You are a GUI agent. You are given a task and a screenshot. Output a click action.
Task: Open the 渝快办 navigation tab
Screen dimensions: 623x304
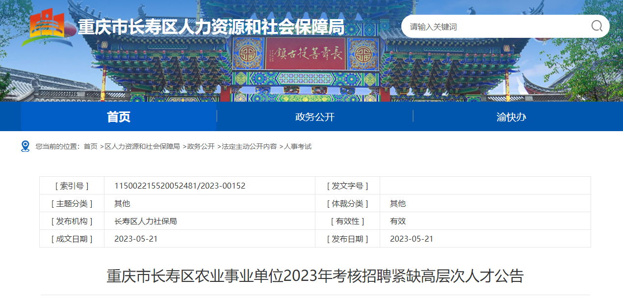point(511,117)
